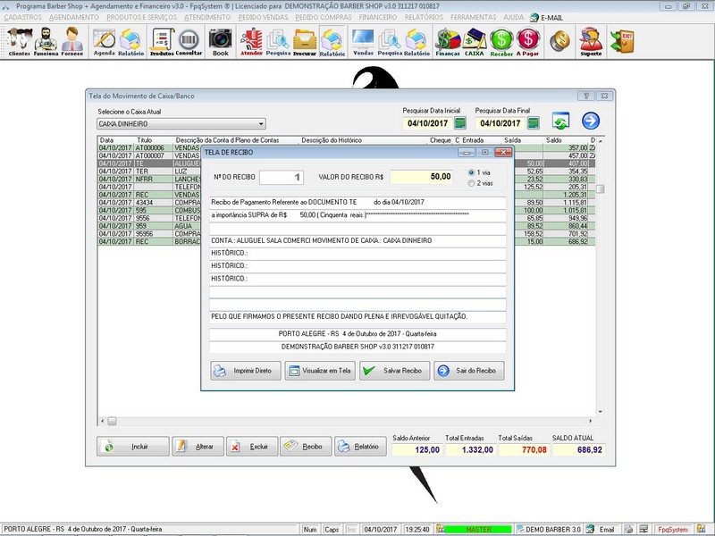Open the Clientes toolbar icon
Image resolution: width=715 pixels, height=536 pixels.
[x=19, y=41]
